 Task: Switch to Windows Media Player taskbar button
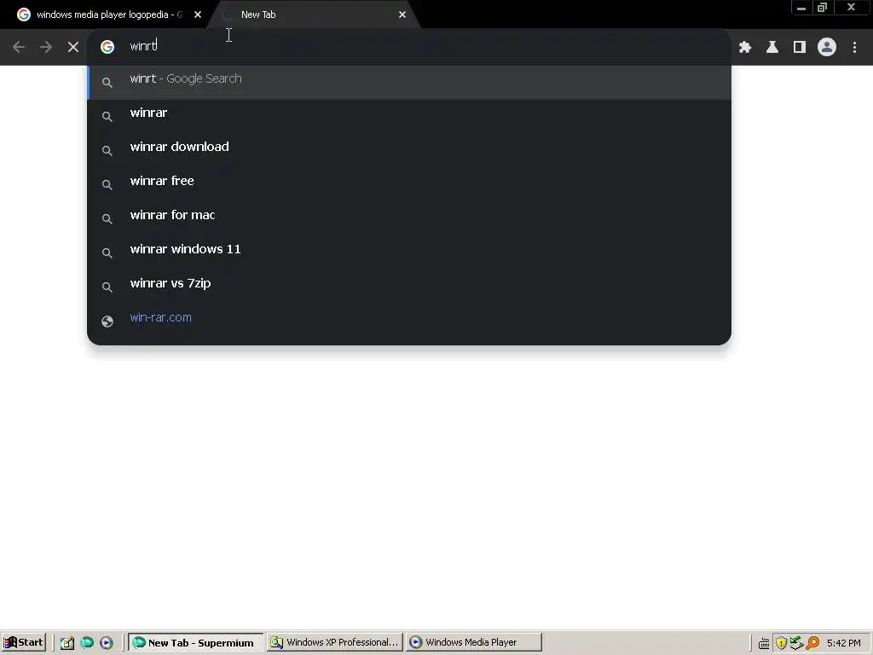pos(474,642)
